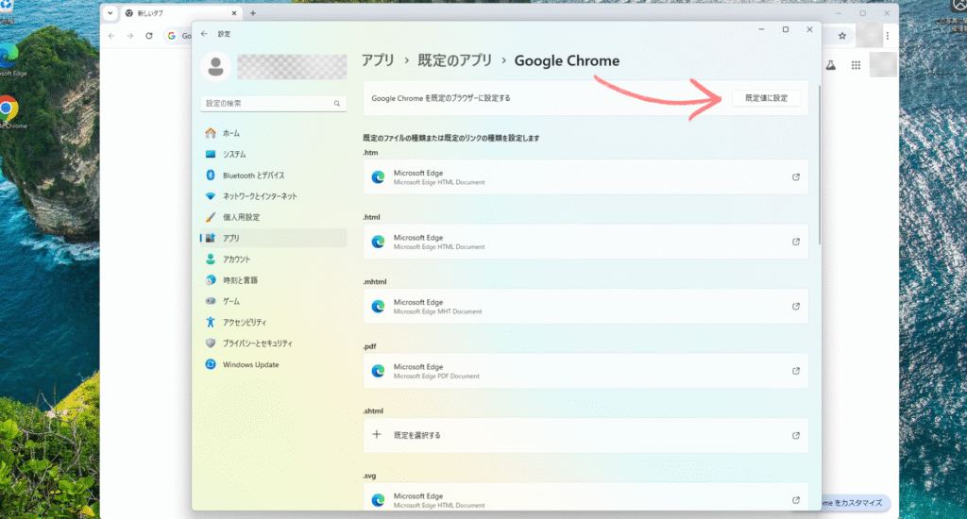The height and width of the screenshot is (519, 967).
Task: Click 既定を選択する for .shtml
Action: click(585, 435)
